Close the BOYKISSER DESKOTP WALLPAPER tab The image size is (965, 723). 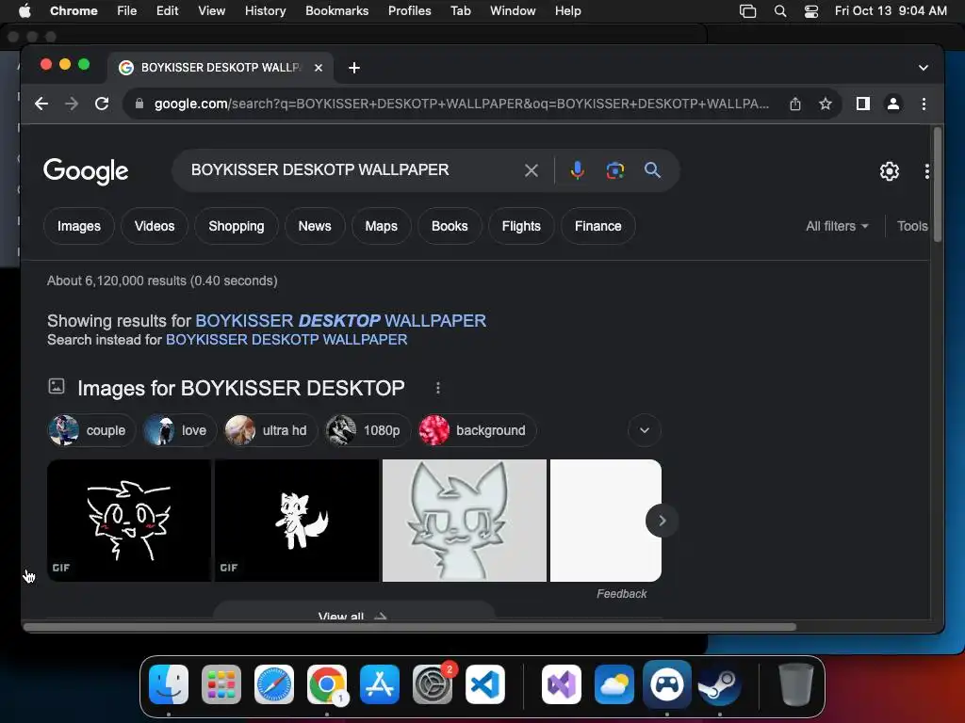tap(319, 68)
